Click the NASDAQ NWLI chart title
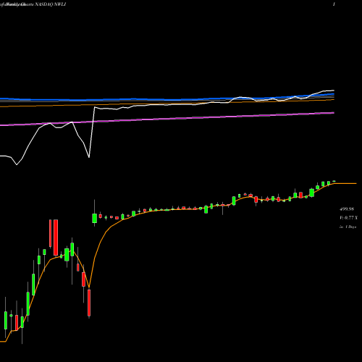 (50, 4)
